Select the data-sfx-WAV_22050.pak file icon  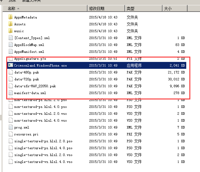[x=11, y=86]
